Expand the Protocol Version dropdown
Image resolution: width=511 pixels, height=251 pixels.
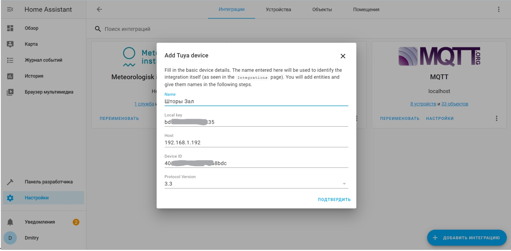(256, 181)
